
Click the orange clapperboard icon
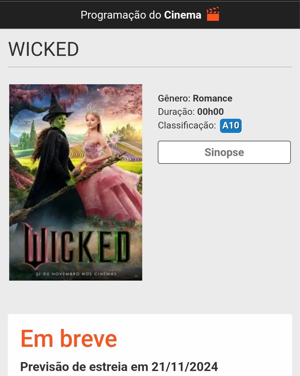[x=213, y=14]
